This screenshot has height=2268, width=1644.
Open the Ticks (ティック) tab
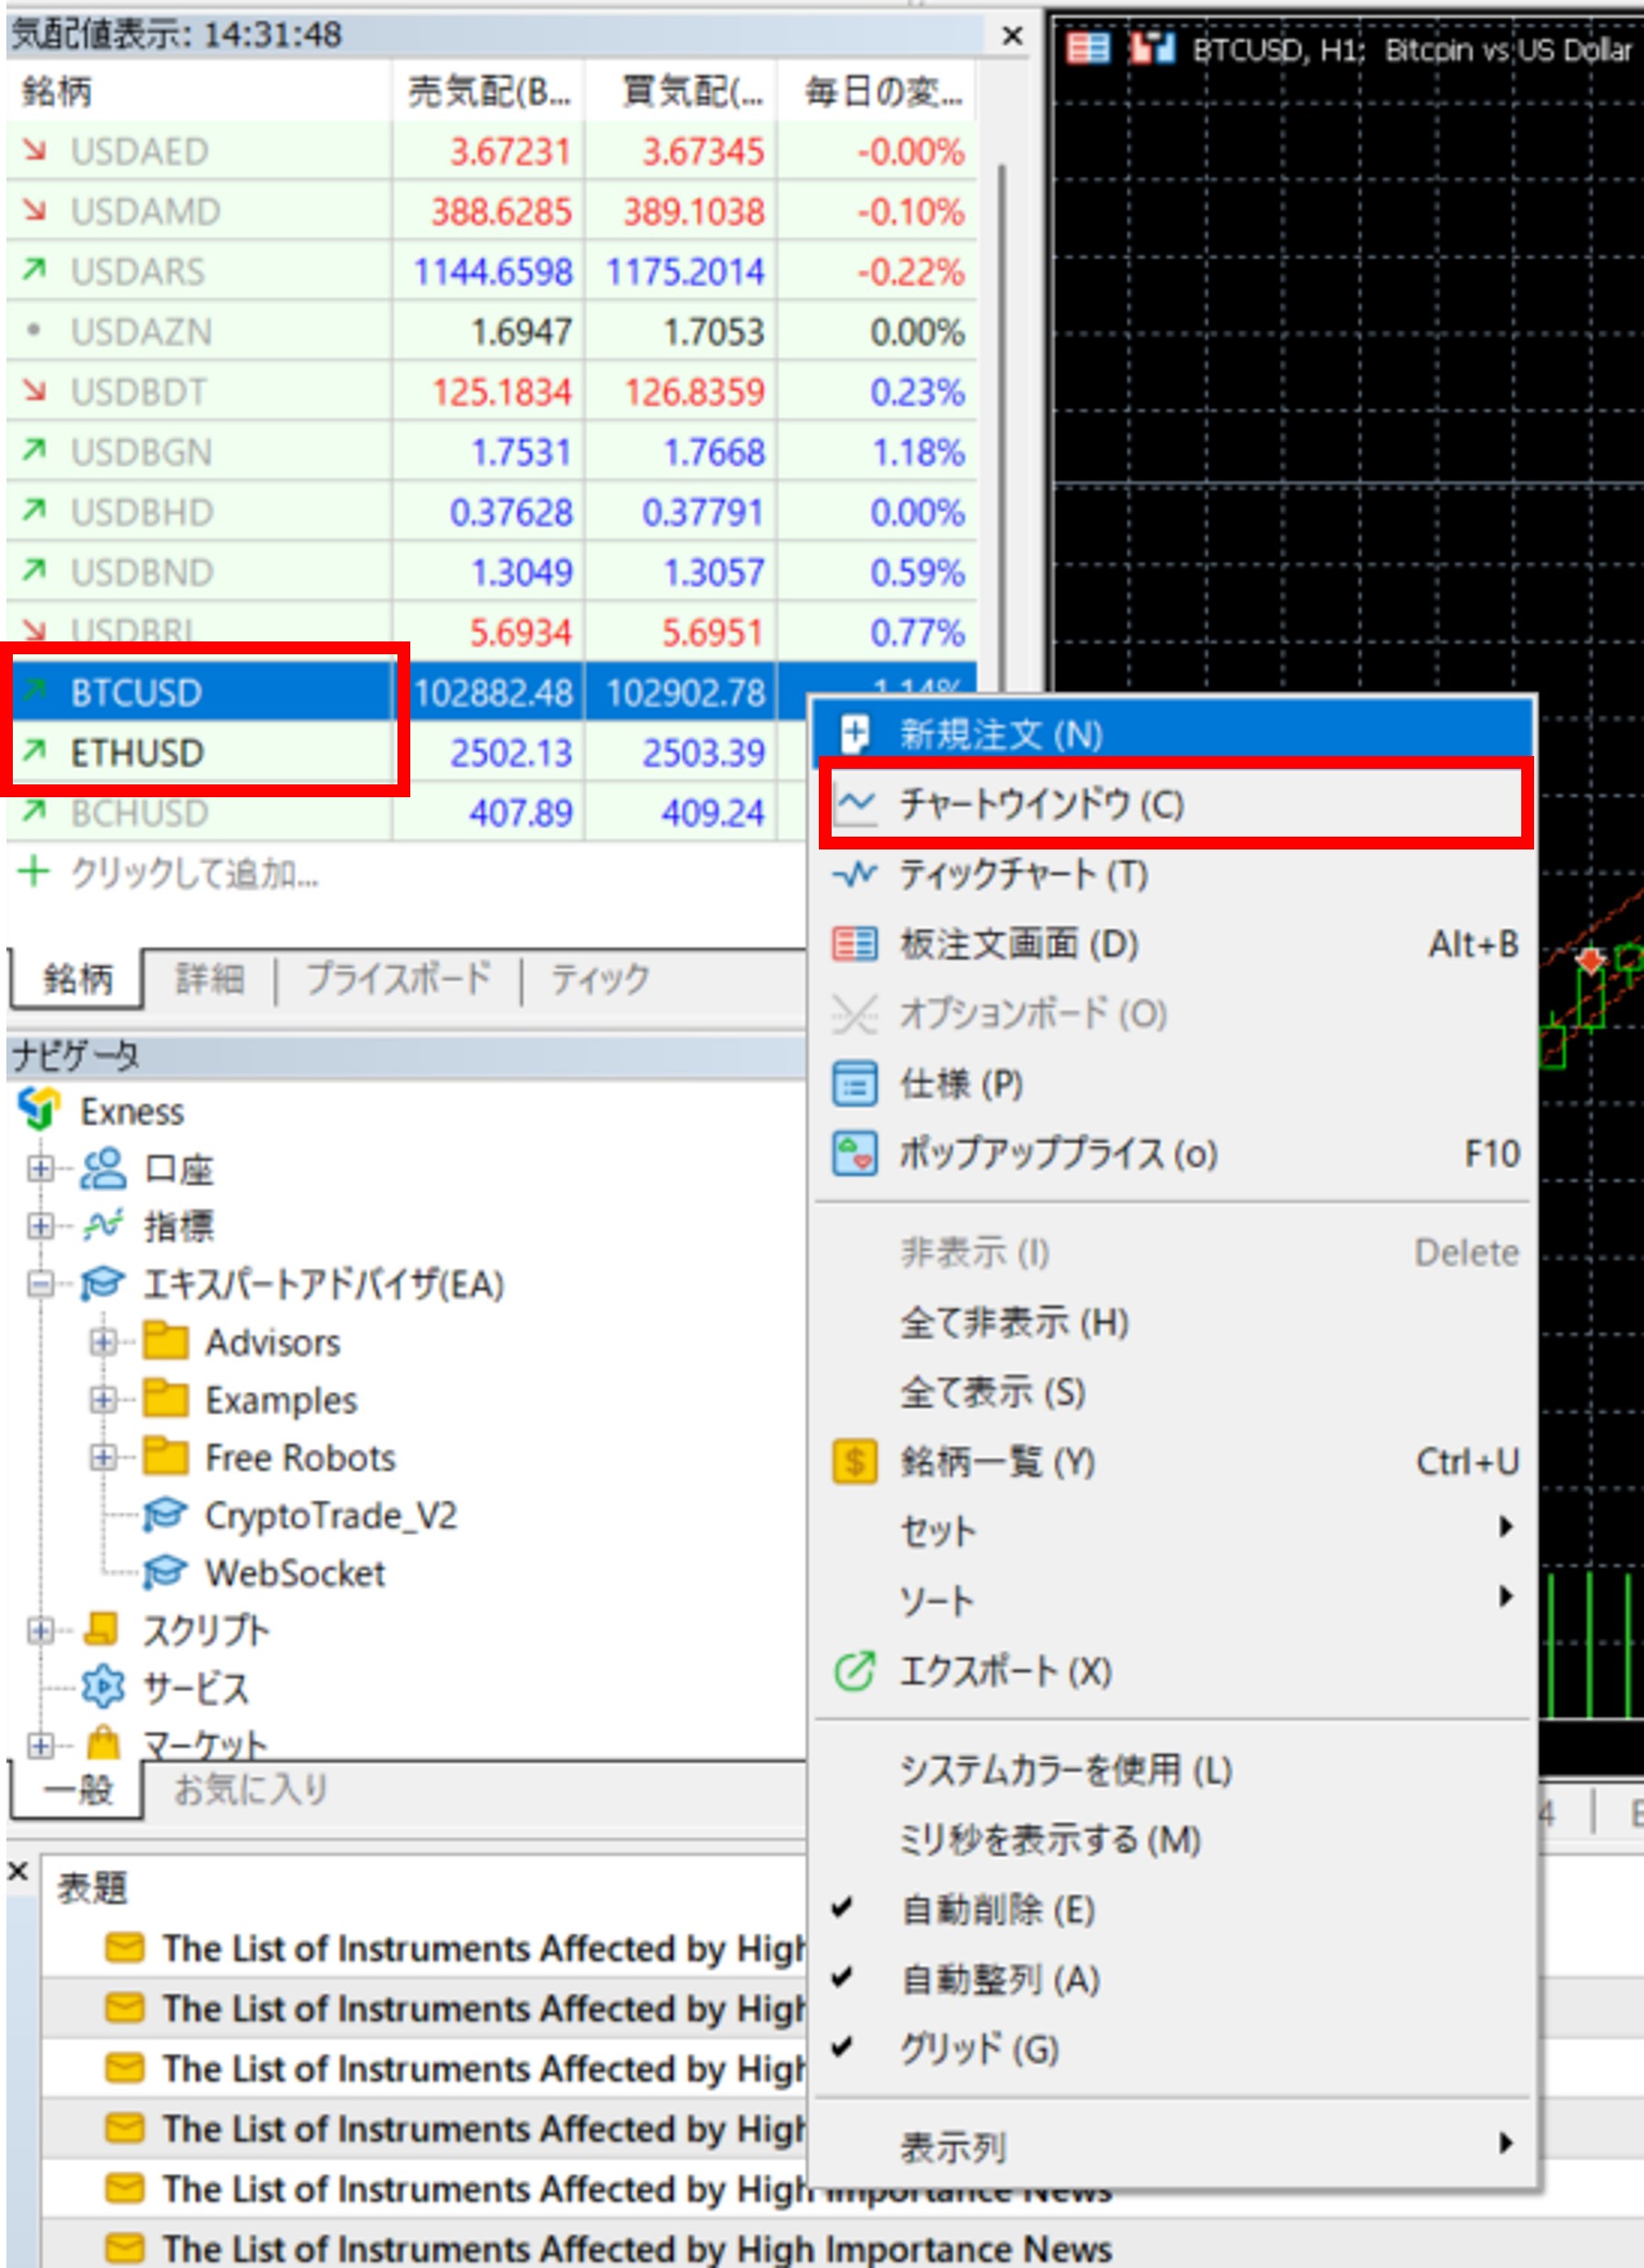[600, 979]
